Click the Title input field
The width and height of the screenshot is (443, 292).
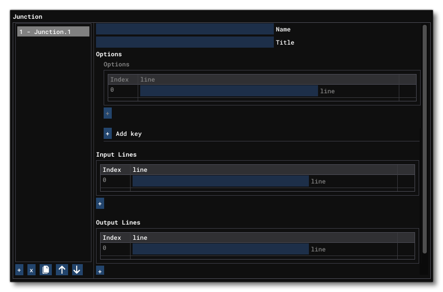(x=184, y=43)
